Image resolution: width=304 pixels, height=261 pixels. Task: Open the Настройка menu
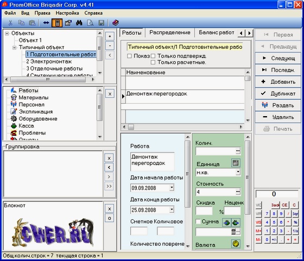click(67, 13)
